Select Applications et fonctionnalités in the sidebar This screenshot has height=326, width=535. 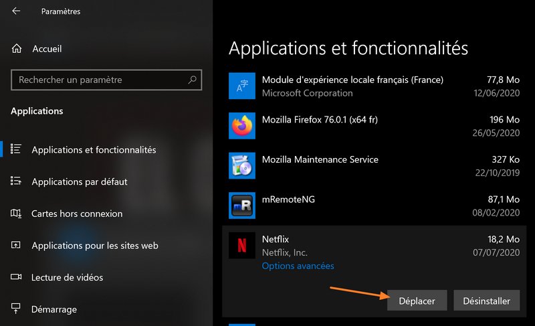(94, 150)
